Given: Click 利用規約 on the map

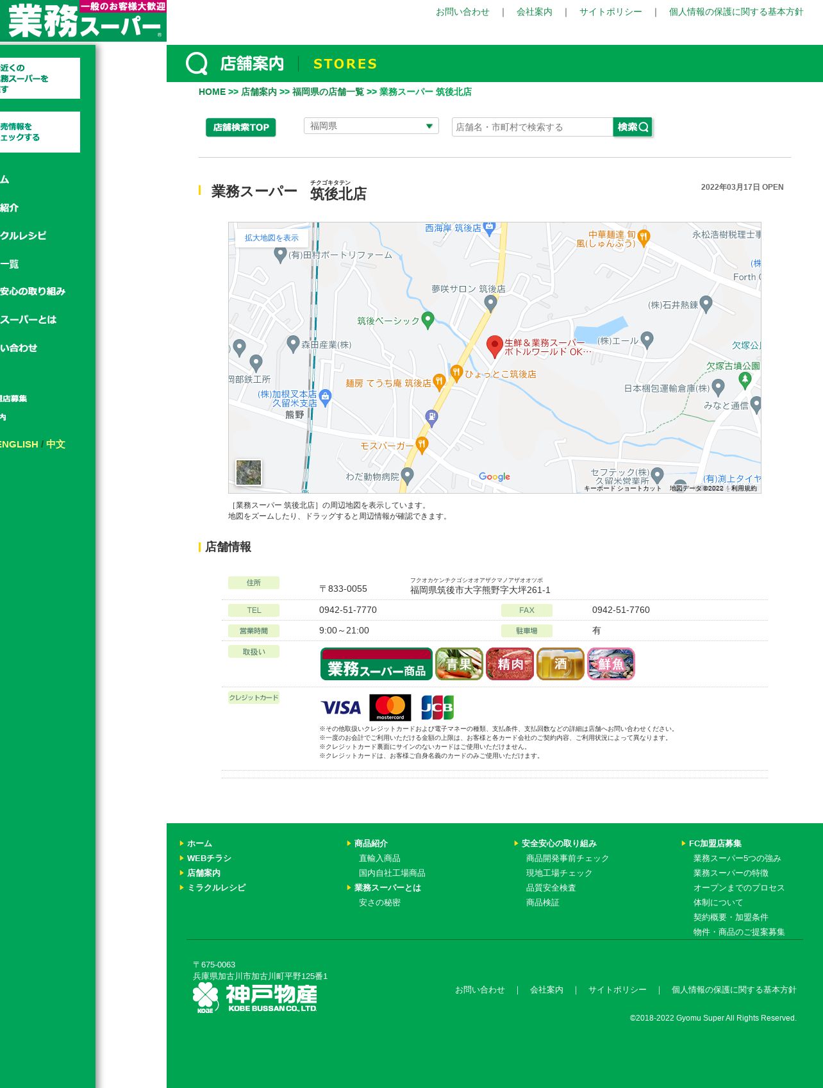Looking at the screenshot, I should [744, 489].
